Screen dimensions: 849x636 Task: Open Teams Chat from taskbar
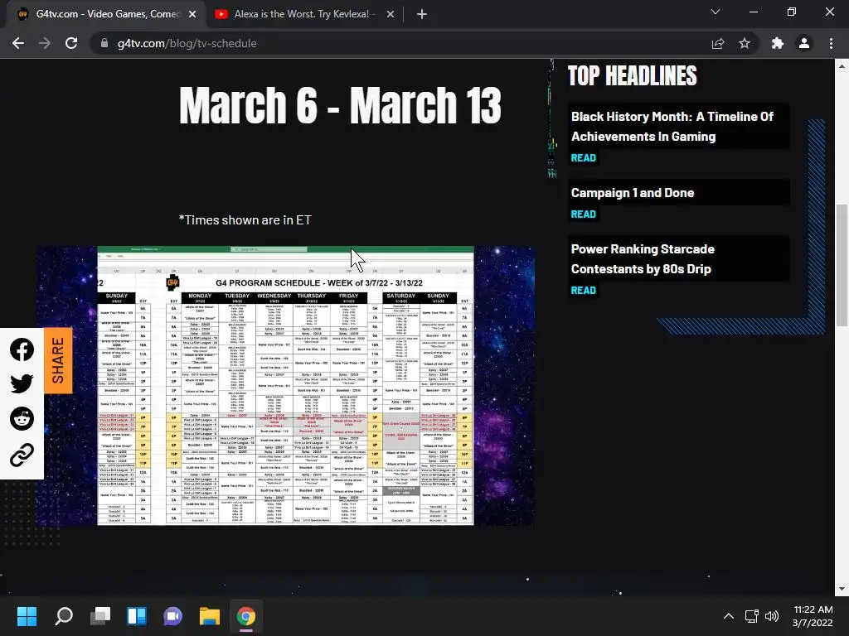tap(172, 616)
